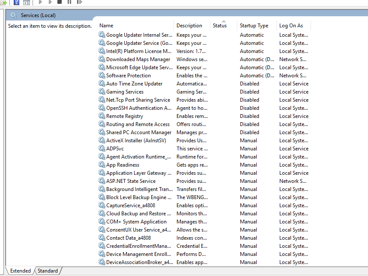Click Network S... logon for ASP.NET State Service
This screenshot has width=368, height=276.
click(x=293, y=181)
